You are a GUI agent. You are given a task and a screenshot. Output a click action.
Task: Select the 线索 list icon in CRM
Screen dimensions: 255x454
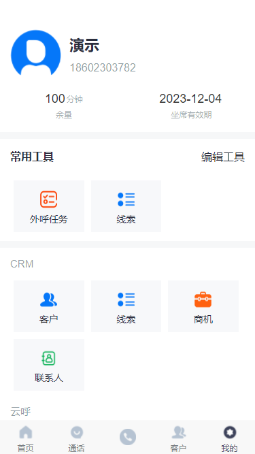(x=126, y=299)
